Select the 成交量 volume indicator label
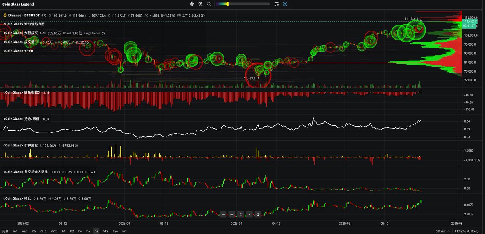Viewport: 485px width, 234px height. (x=19, y=42)
